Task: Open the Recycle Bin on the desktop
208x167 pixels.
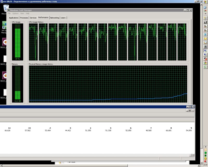Action: (x=6, y=8)
